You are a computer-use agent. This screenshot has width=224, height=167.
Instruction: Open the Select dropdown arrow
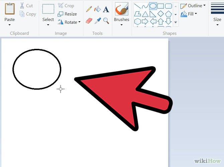(48, 25)
